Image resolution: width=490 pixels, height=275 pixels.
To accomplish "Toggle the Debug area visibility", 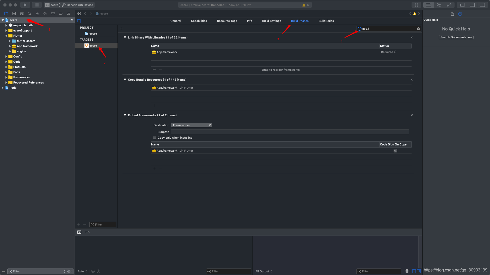I will [472, 5].
